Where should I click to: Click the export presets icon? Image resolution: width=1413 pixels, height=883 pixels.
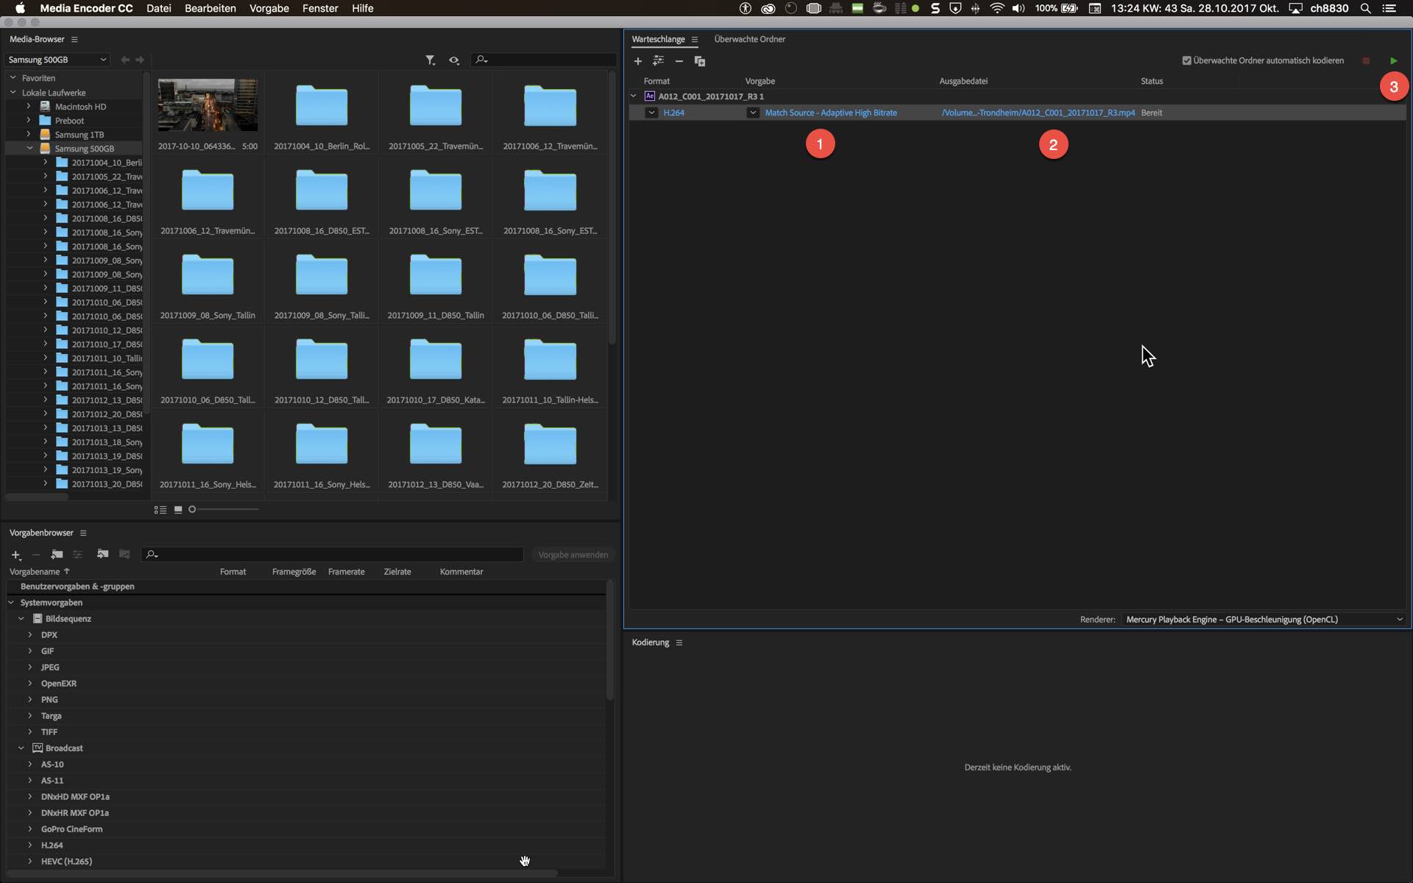(124, 554)
